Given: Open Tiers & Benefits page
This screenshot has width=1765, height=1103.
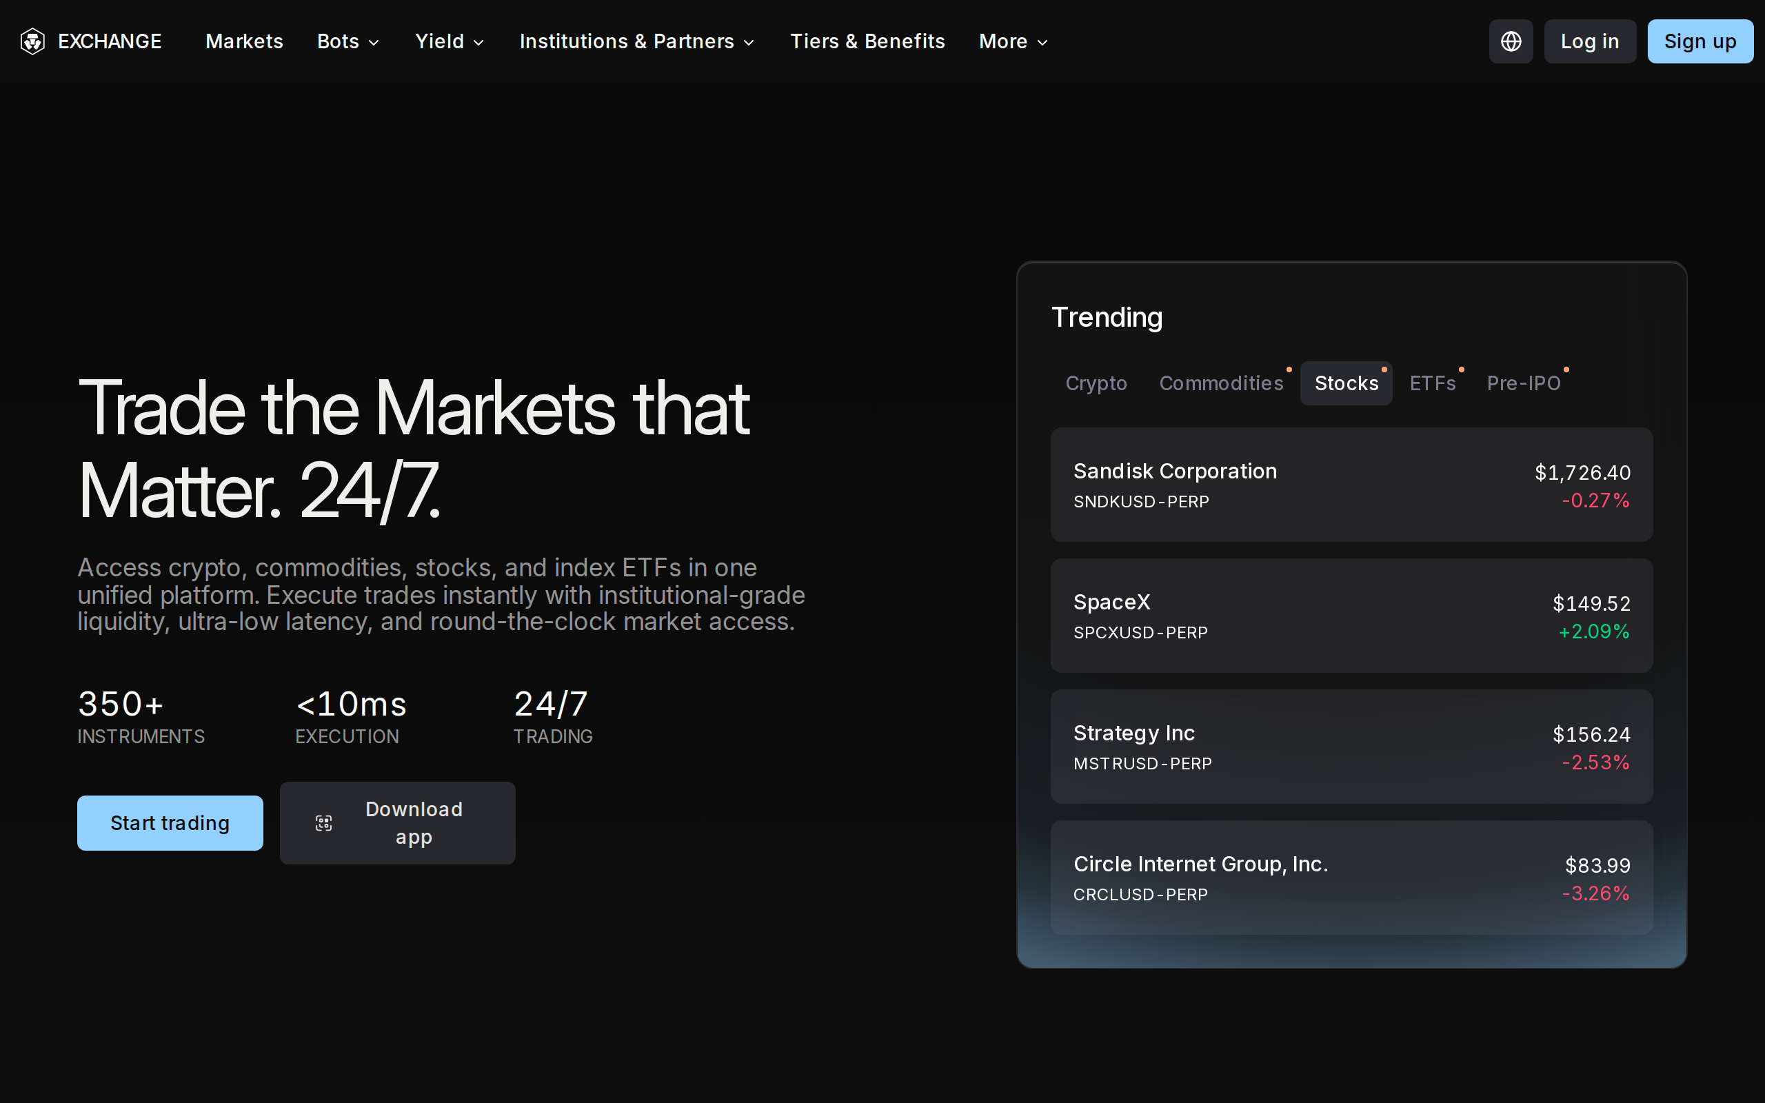Looking at the screenshot, I should tap(867, 41).
